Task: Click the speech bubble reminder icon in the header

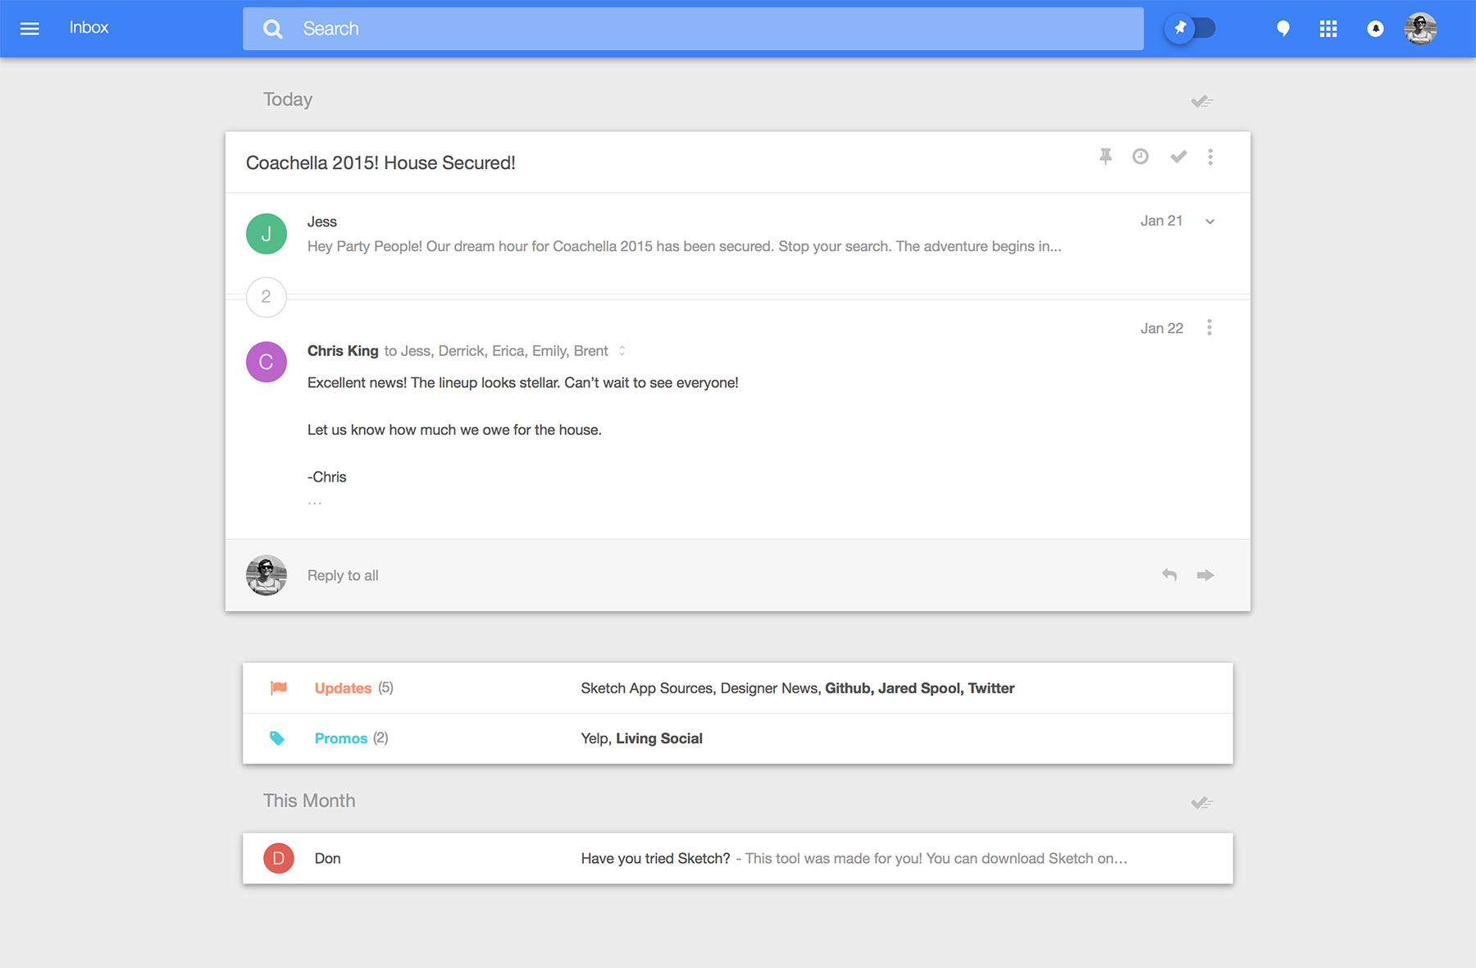Action: 1282,28
